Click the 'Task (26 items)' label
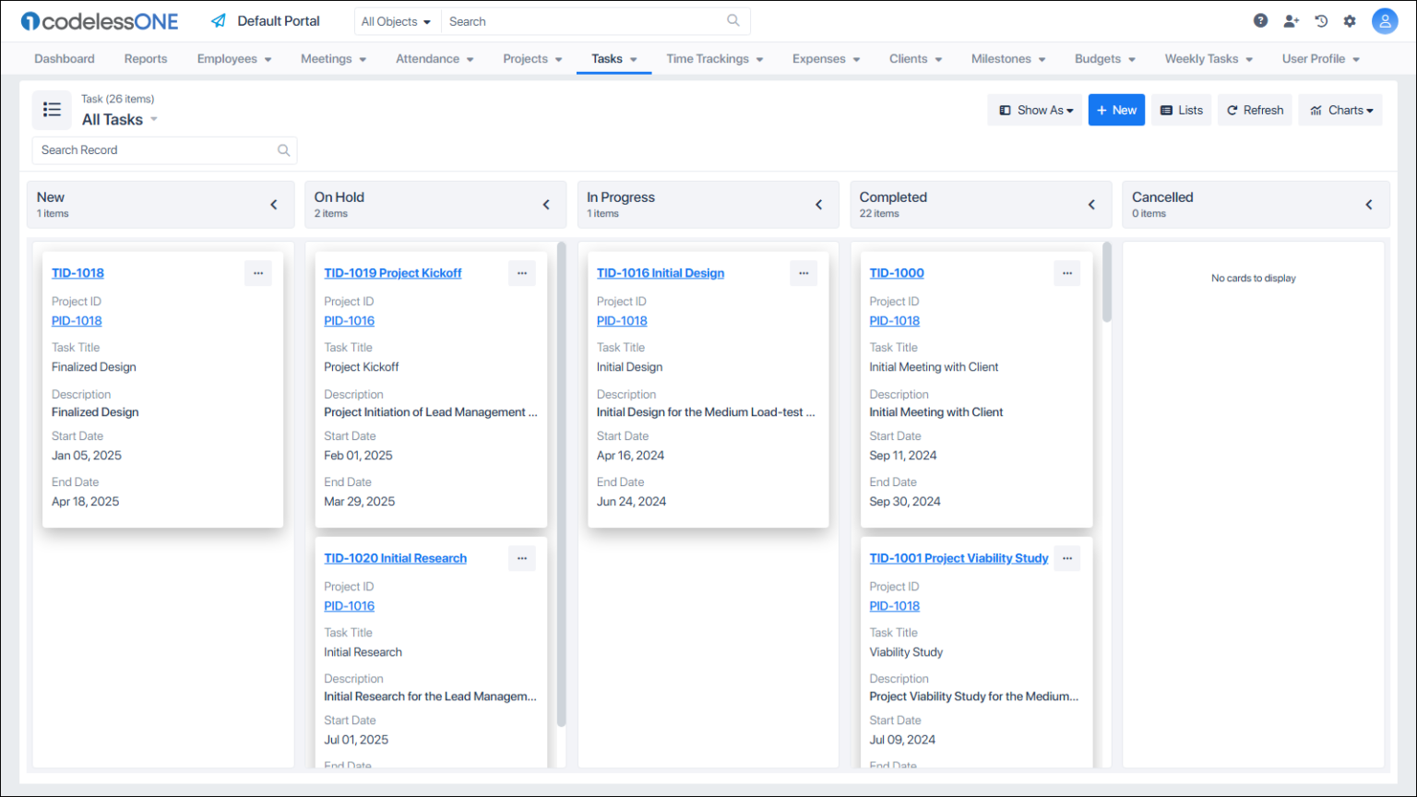 click(x=118, y=99)
